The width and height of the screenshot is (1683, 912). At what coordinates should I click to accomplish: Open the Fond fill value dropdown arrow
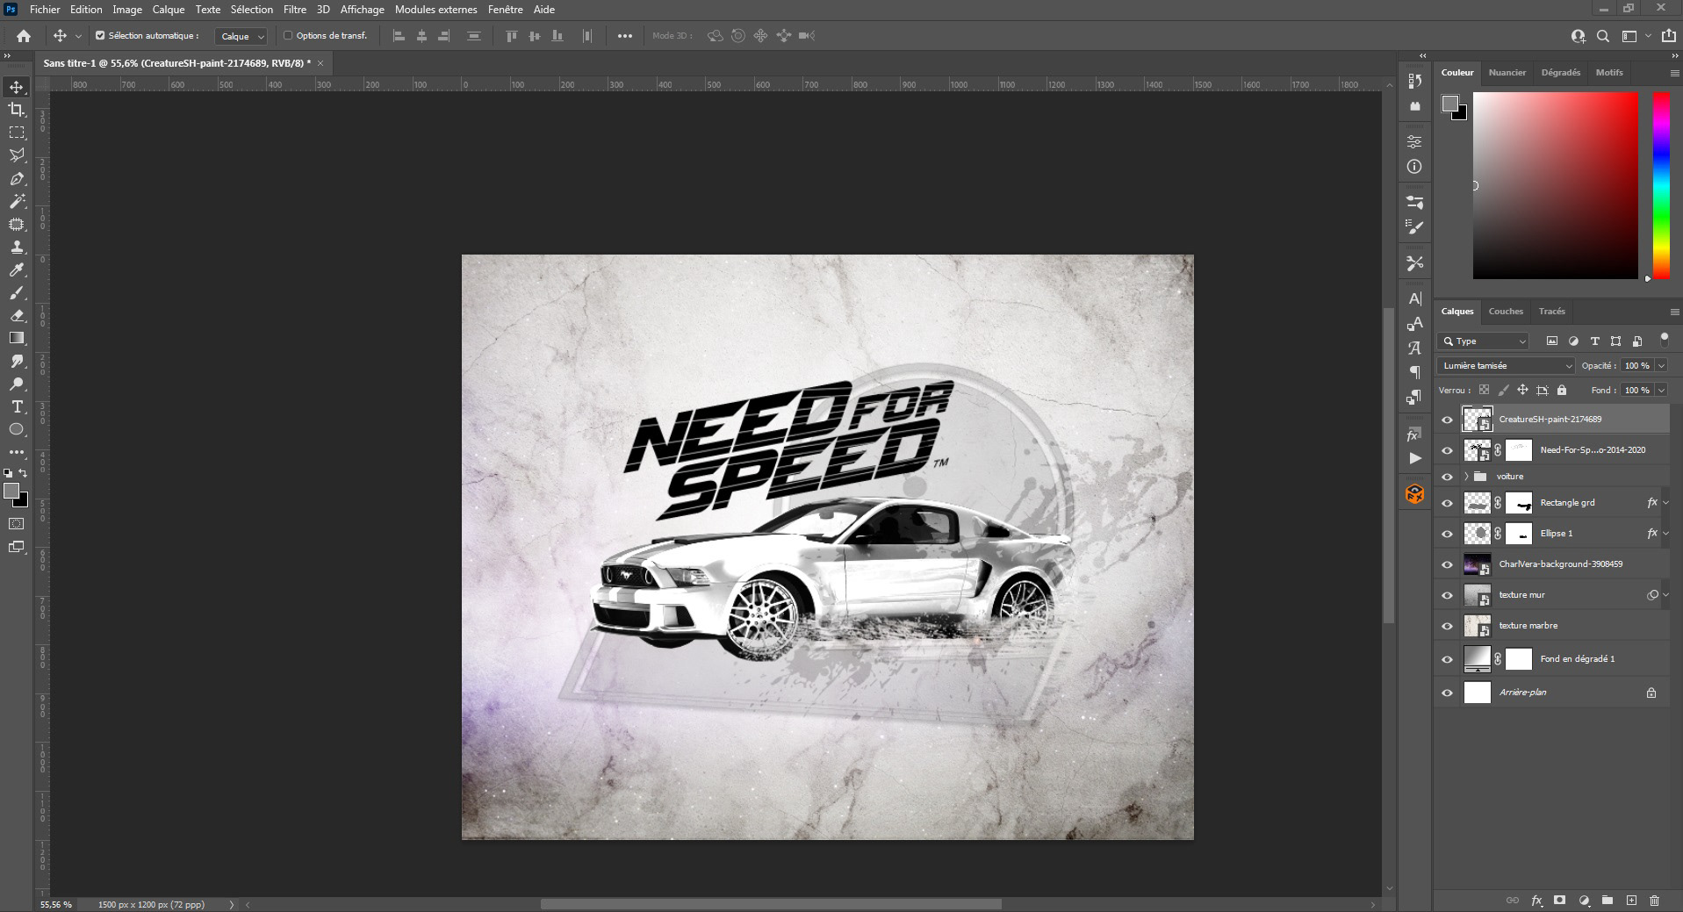[x=1661, y=390]
